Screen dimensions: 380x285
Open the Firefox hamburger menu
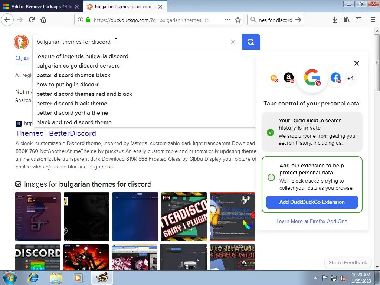click(x=373, y=20)
